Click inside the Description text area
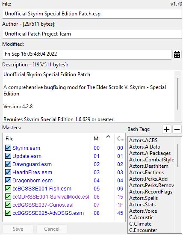The image size is (183, 235). pyautogui.click(x=89, y=96)
